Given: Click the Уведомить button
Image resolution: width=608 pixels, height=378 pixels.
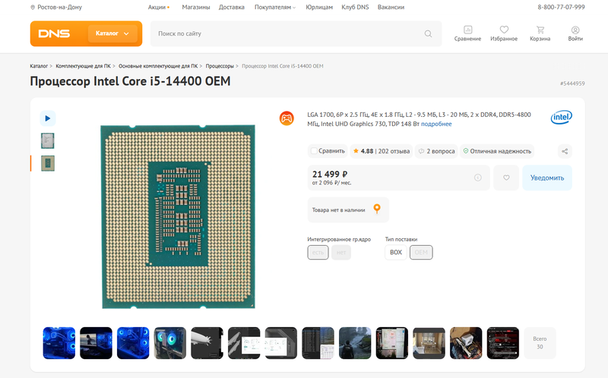Looking at the screenshot, I should tap(547, 178).
